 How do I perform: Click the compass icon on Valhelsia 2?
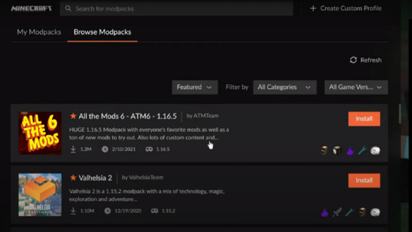375,212
